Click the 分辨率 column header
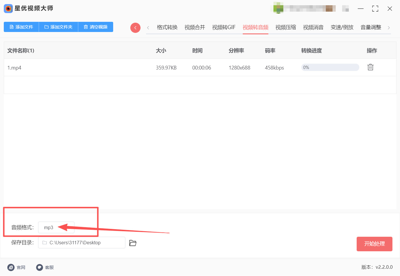Viewport: 400px width, 276px height. tap(236, 51)
